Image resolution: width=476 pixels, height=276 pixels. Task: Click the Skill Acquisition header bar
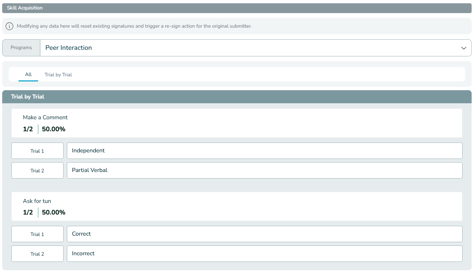(x=237, y=8)
